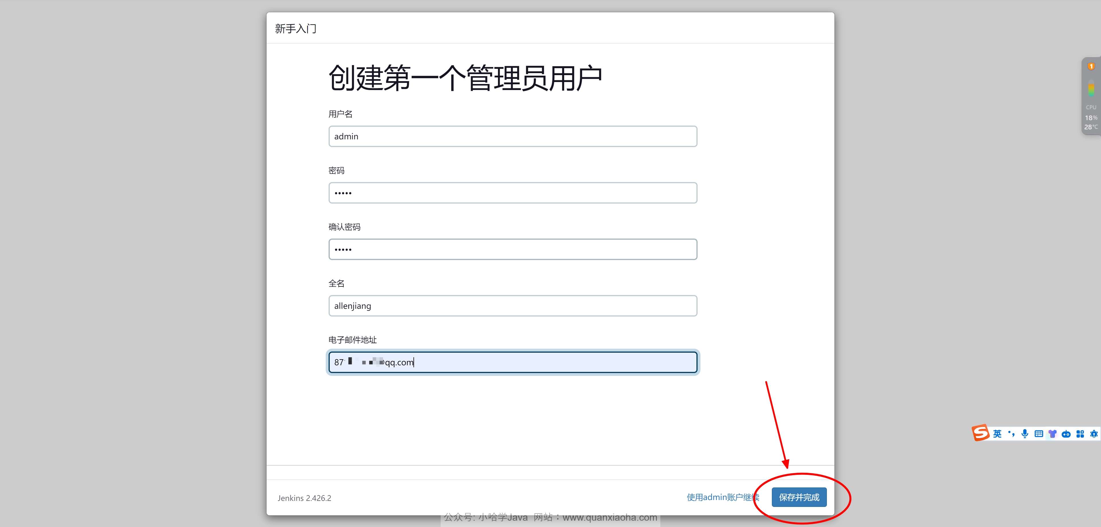Toggle punctuation mode in Sogou bar

click(x=1011, y=434)
